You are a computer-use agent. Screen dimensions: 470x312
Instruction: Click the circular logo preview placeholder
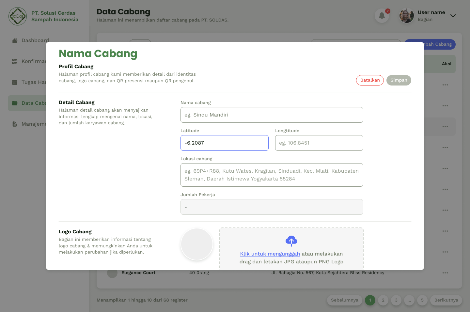[197, 244]
